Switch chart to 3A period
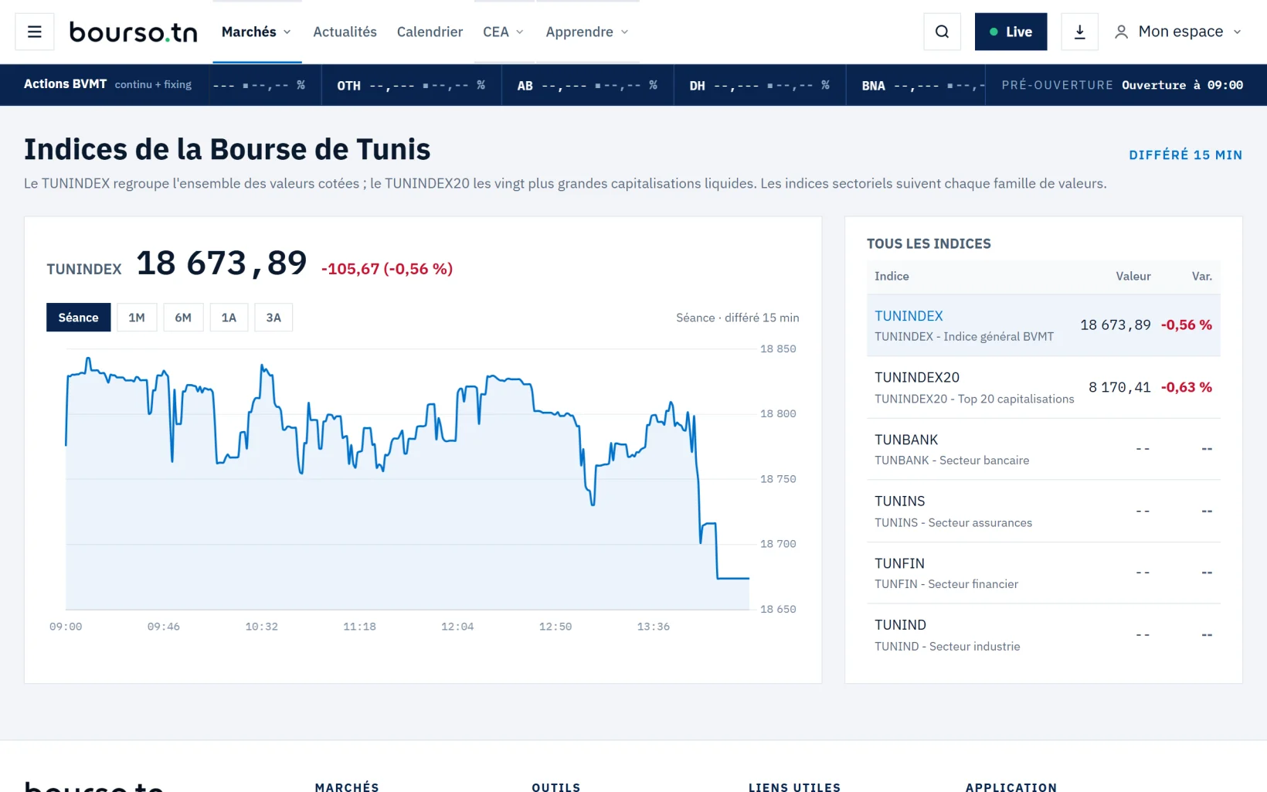This screenshot has width=1267, height=792. pos(273,318)
